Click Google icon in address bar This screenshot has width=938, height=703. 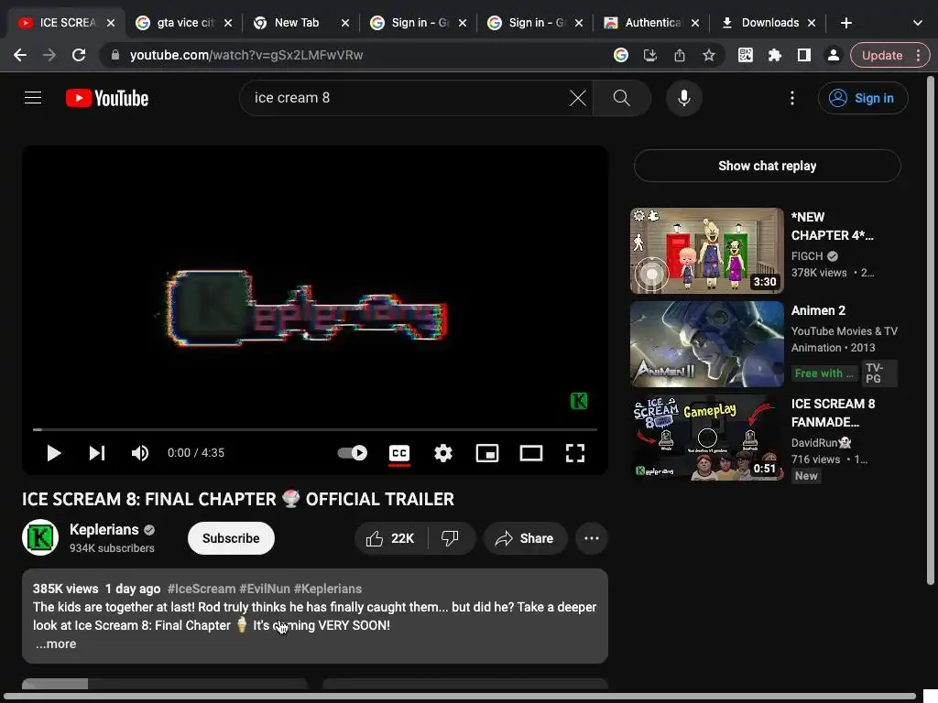[x=621, y=55]
